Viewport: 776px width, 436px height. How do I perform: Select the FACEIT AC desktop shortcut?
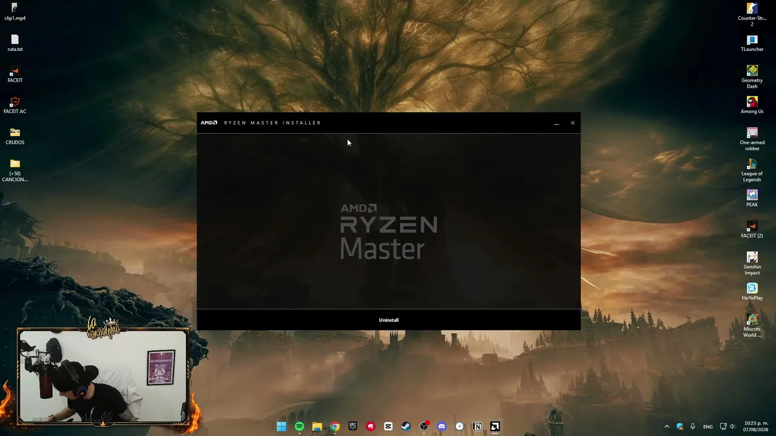click(x=15, y=105)
